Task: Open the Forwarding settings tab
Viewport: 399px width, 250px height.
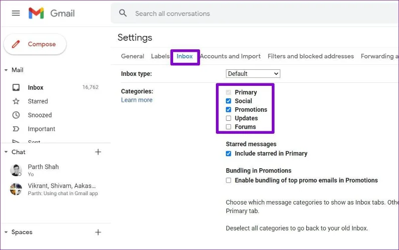Action: click(380, 56)
